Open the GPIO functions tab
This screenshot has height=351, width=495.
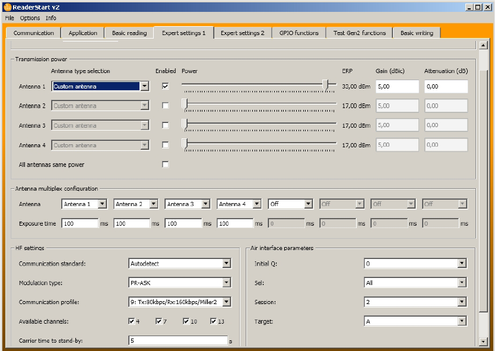[x=299, y=33]
